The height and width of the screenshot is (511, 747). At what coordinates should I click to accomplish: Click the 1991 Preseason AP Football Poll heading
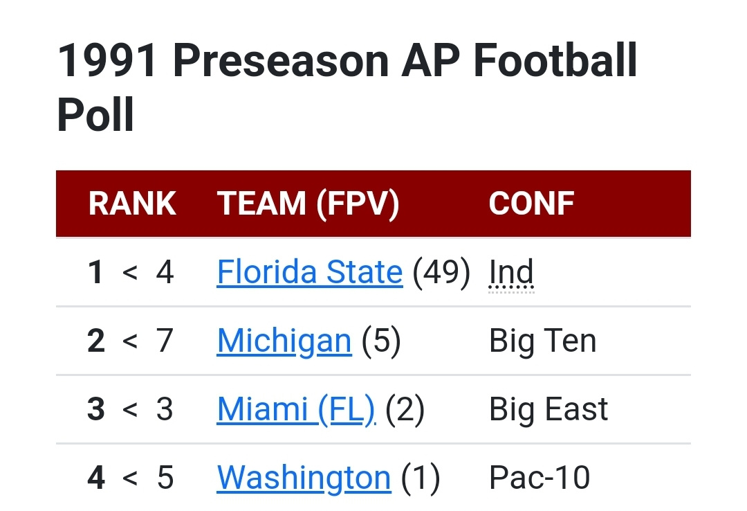346,87
